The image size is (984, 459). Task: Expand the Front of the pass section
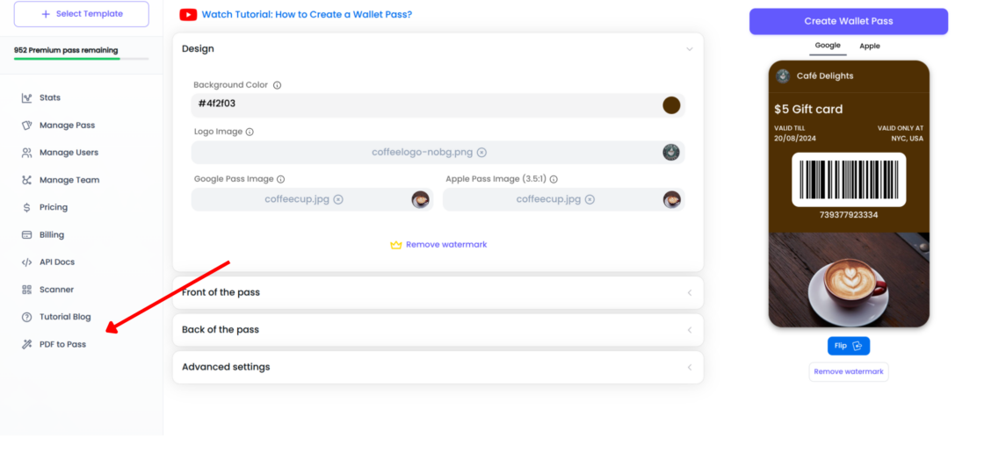(x=689, y=292)
